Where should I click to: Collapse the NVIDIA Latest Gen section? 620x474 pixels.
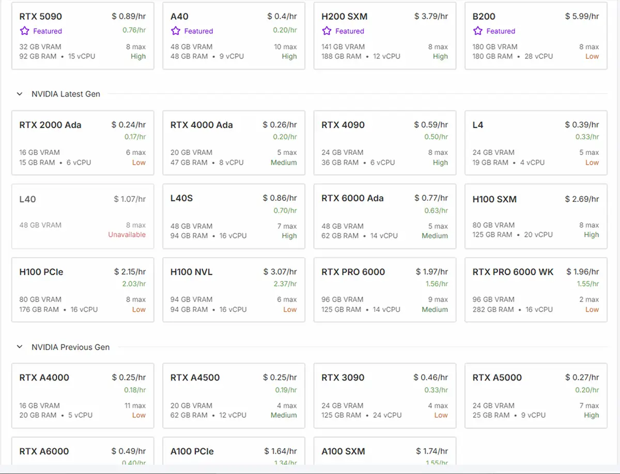click(20, 94)
